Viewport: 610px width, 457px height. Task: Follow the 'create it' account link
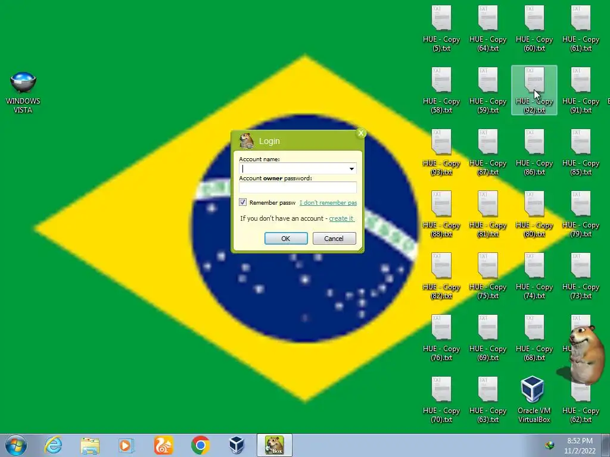click(x=341, y=218)
